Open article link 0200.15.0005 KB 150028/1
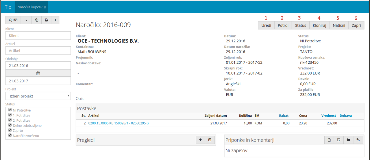The width and height of the screenshot is (370, 160). pyautogui.click(x=118, y=123)
